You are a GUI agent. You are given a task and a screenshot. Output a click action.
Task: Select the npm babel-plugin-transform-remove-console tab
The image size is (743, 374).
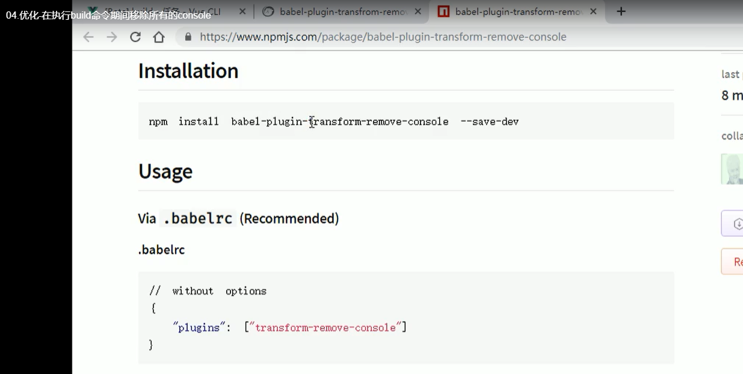point(517,11)
